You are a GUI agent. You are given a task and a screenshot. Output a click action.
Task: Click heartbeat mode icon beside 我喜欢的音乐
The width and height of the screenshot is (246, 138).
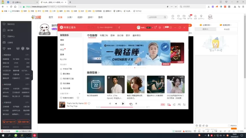coord(78,98)
